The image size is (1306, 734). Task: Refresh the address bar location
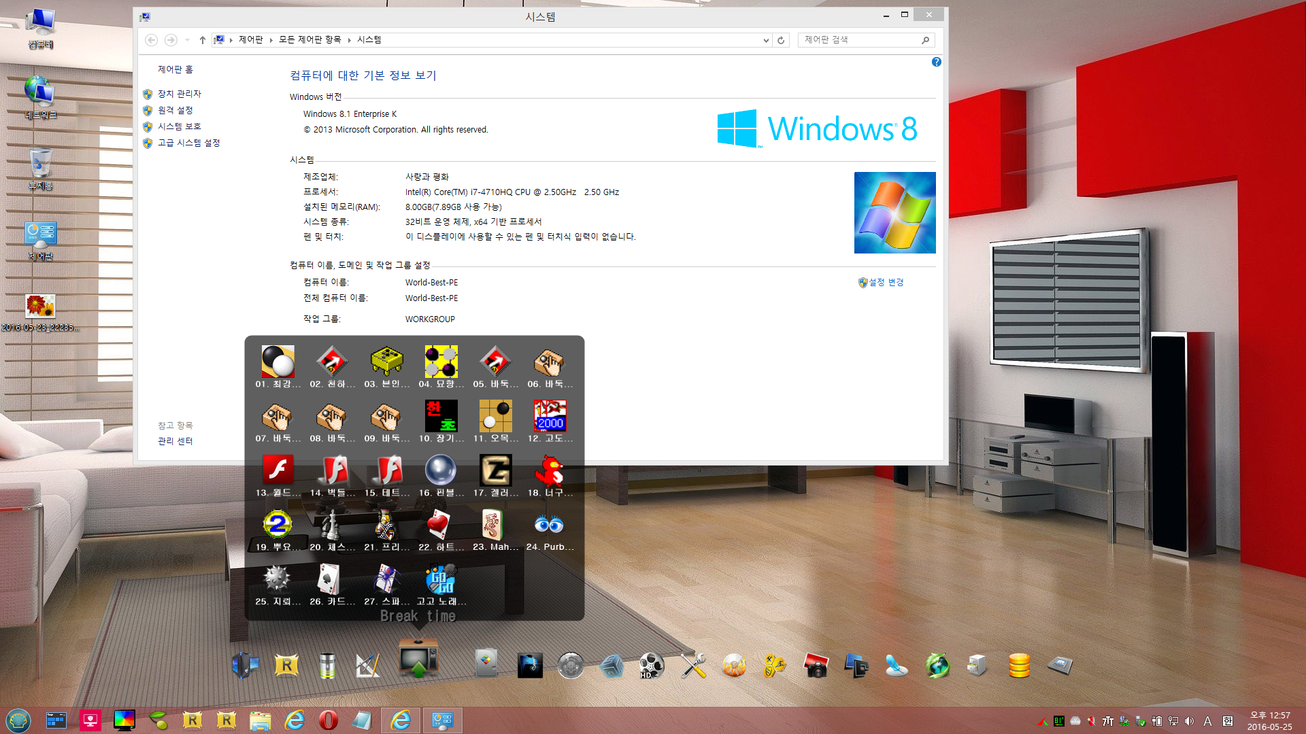tap(781, 40)
